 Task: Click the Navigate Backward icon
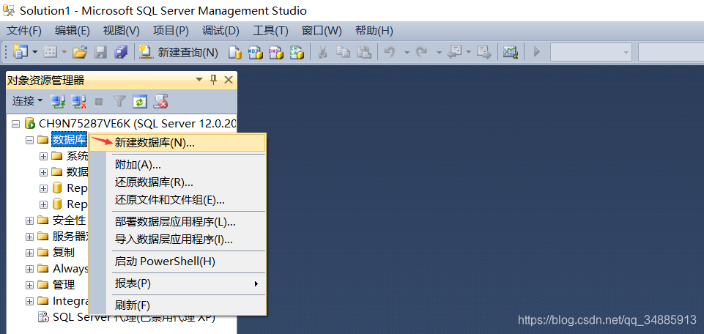point(455,52)
